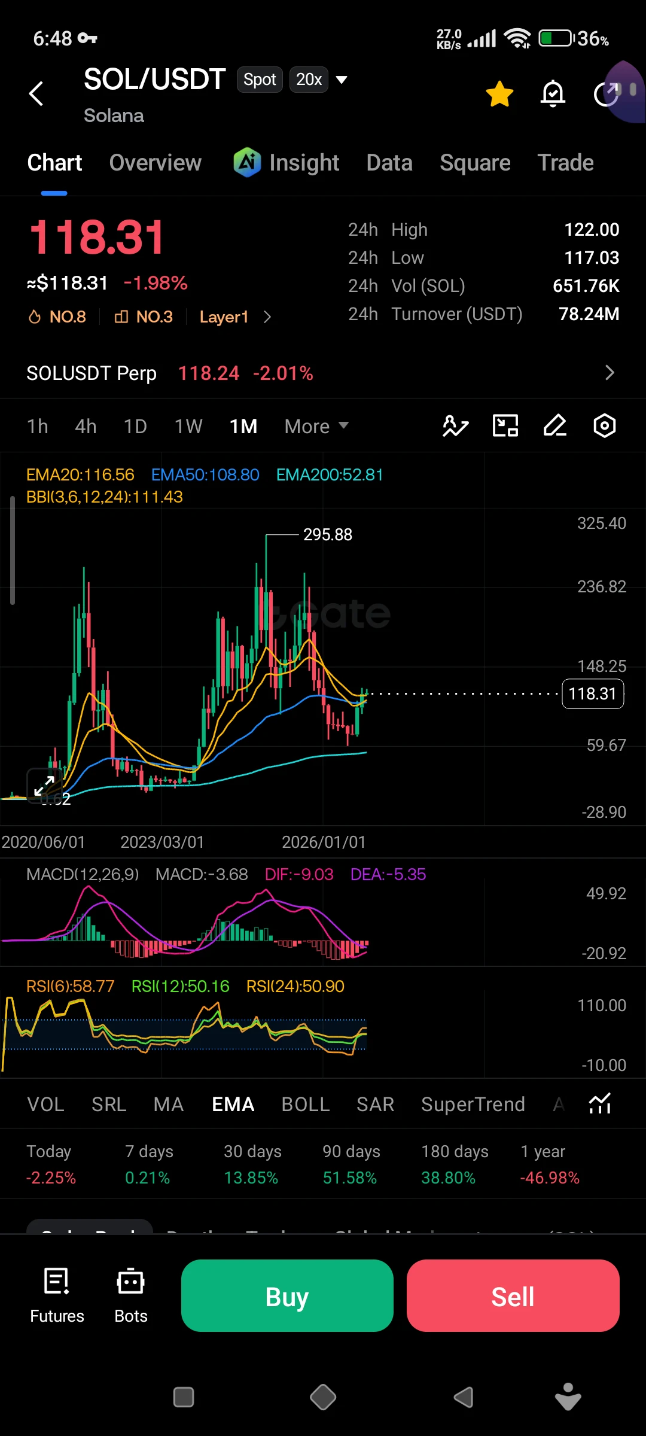The image size is (646, 1436).
Task: Tap the red Sell button
Action: [x=513, y=1296]
